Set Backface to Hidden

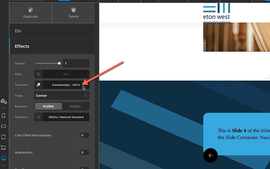point(75,106)
